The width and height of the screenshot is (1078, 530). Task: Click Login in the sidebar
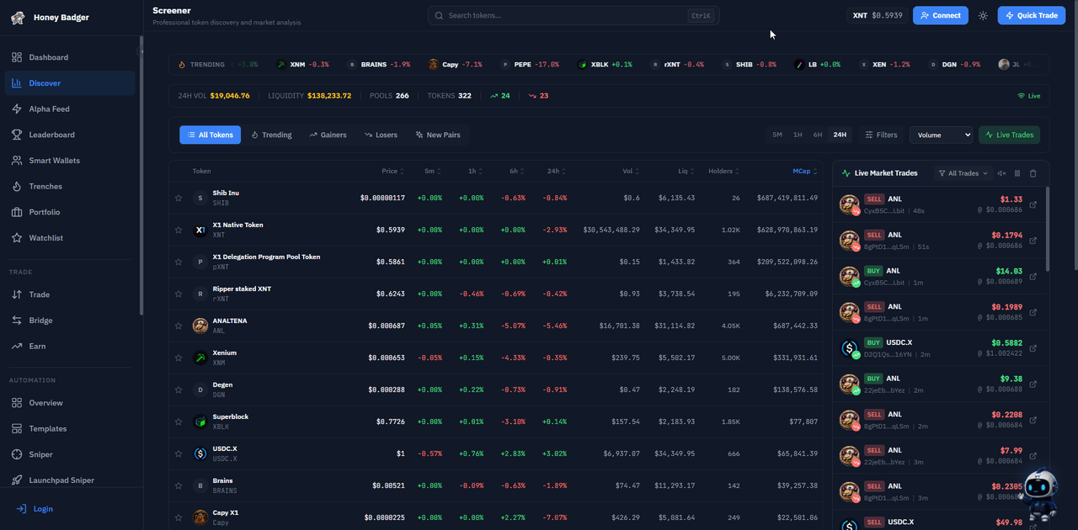[x=35, y=508]
